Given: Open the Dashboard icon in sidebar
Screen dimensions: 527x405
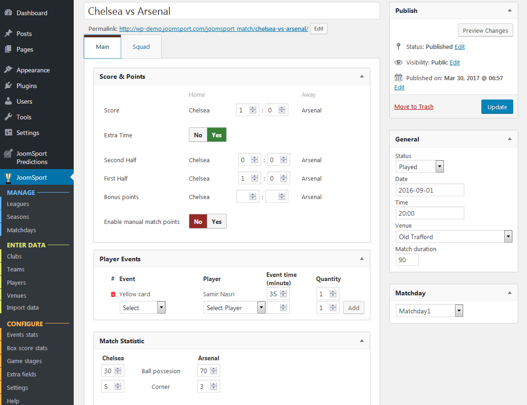Looking at the screenshot, I should tap(8, 13).
